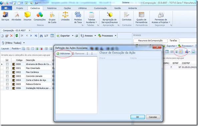Open the main Exportar dropdown arrow
This screenshot has width=198, height=126.
pyautogui.click(x=73, y=36)
